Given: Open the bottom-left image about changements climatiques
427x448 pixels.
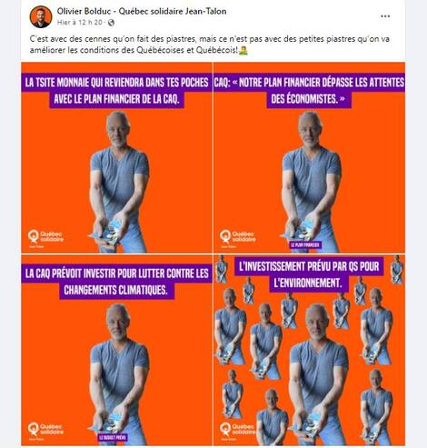Looking at the screenshot, I should click(117, 350).
